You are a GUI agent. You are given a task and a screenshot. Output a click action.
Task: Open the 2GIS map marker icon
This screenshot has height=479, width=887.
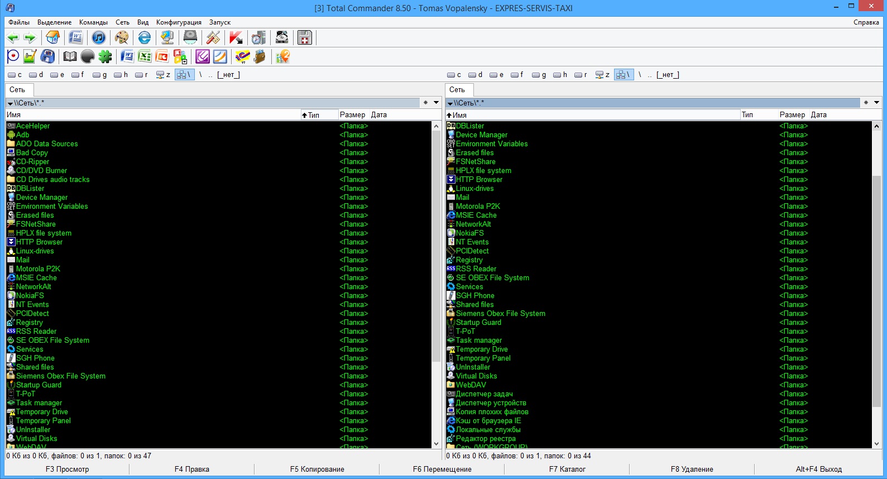click(x=283, y=56)
